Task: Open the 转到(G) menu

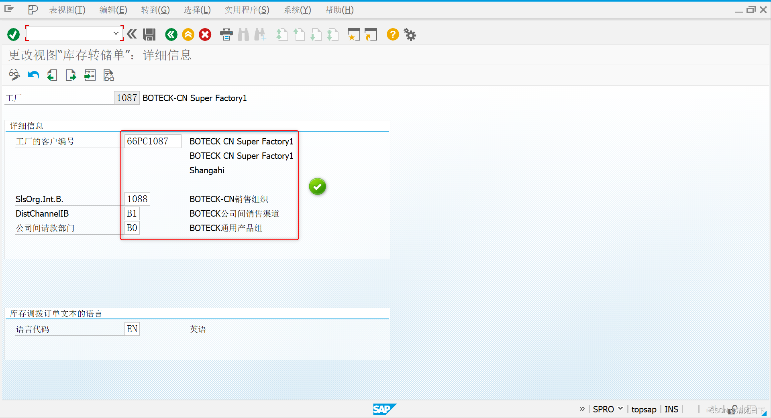Action: coord(155,10)
